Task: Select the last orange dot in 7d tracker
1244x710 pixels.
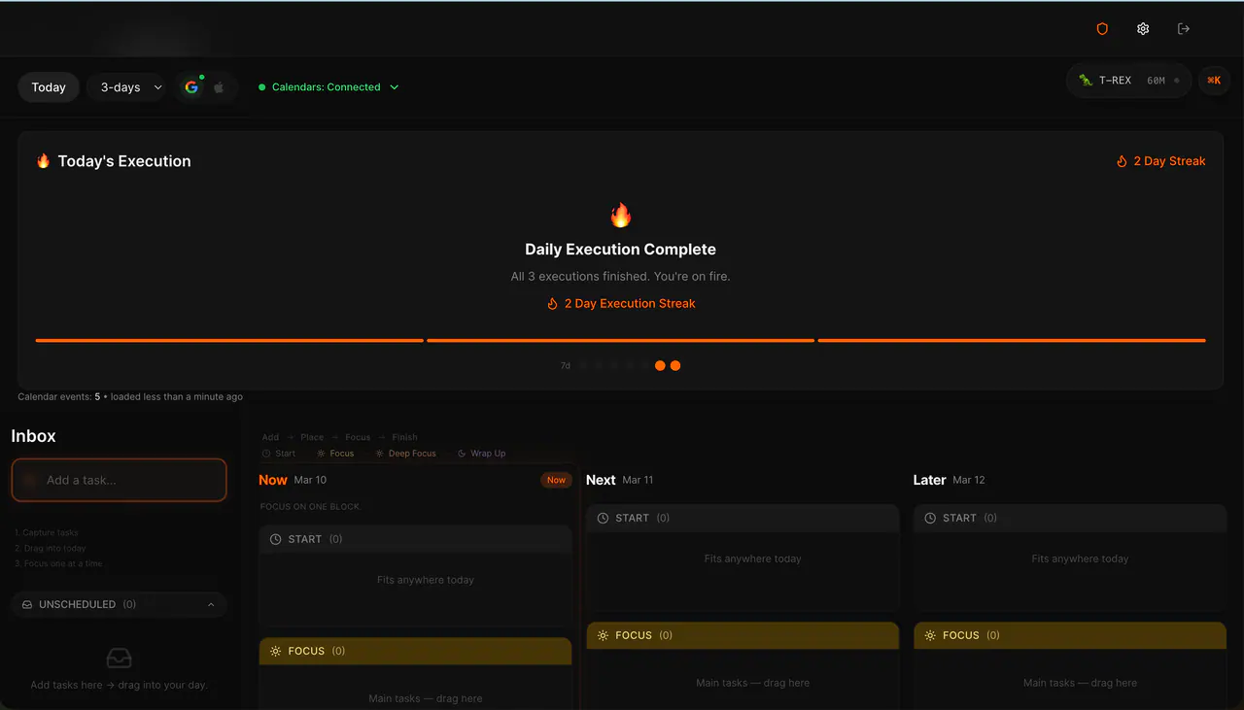Action: pos(675,366)
